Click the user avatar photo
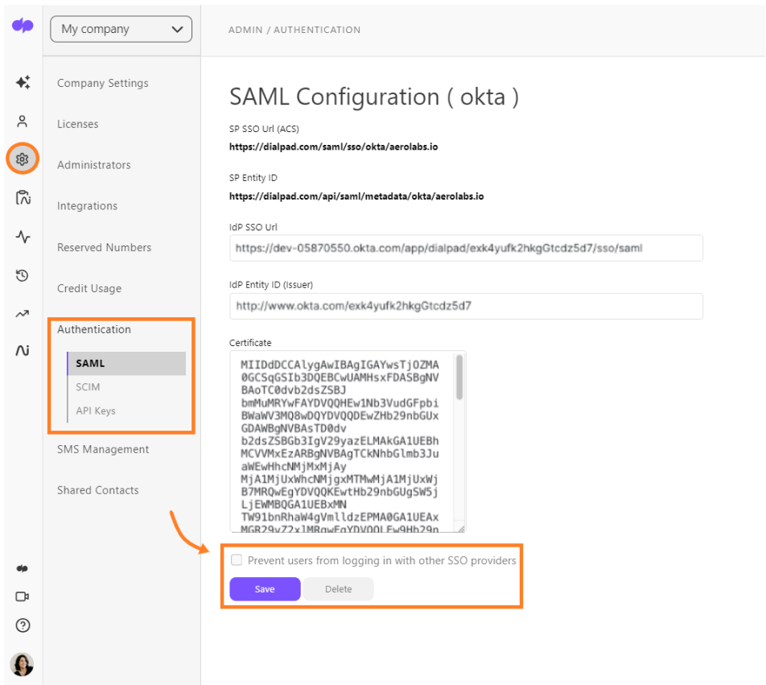Image resolution: width=766 pixels, height=685 pixels. click(x=22, y=665)
